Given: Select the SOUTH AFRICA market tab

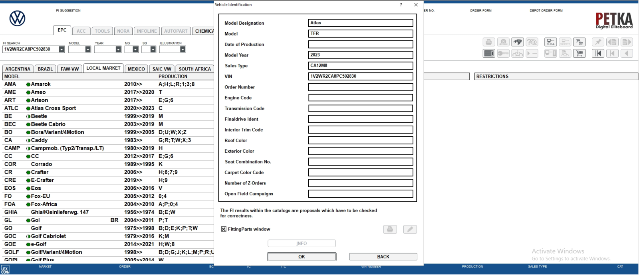Looking at the screenshot, I should [195, 69].
